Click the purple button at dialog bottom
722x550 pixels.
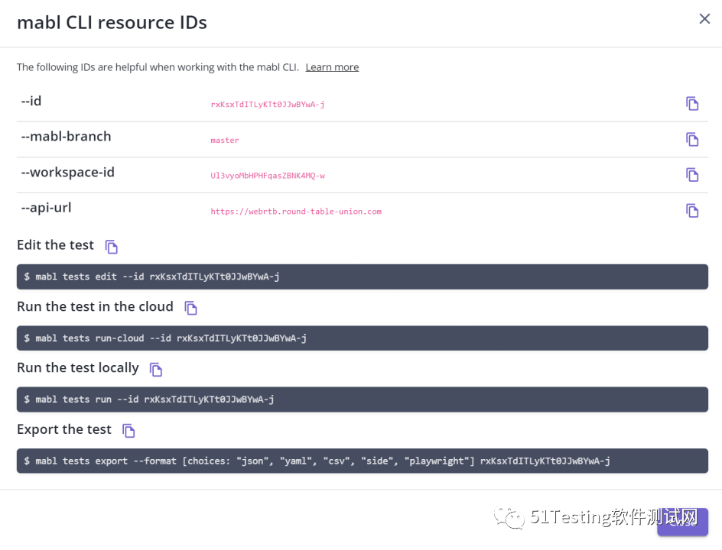(682, 522)
